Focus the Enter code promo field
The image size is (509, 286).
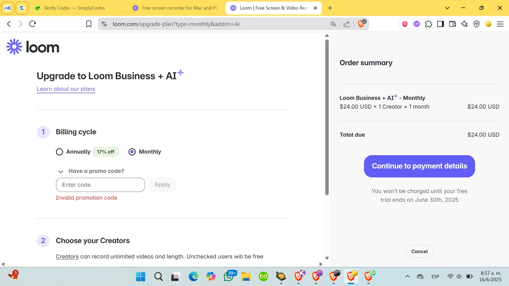(100, 185)
